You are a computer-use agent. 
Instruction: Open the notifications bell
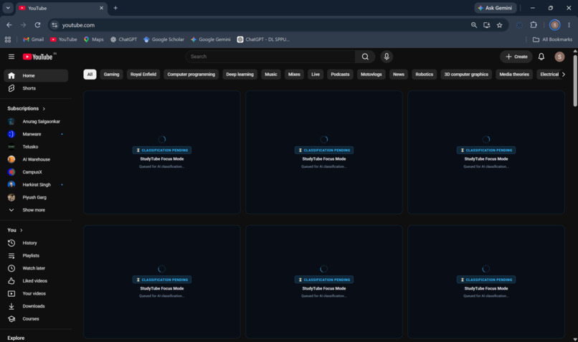[541, 57]
